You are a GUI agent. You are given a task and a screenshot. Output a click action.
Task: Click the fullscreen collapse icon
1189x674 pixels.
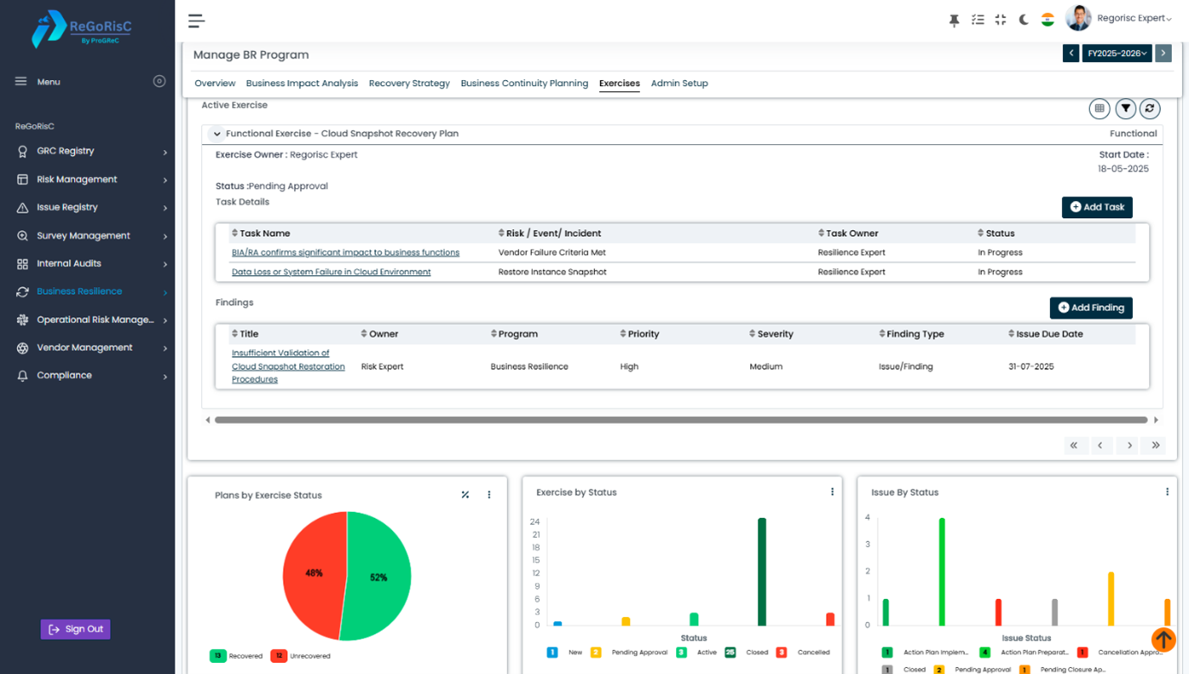point(1000,20)
